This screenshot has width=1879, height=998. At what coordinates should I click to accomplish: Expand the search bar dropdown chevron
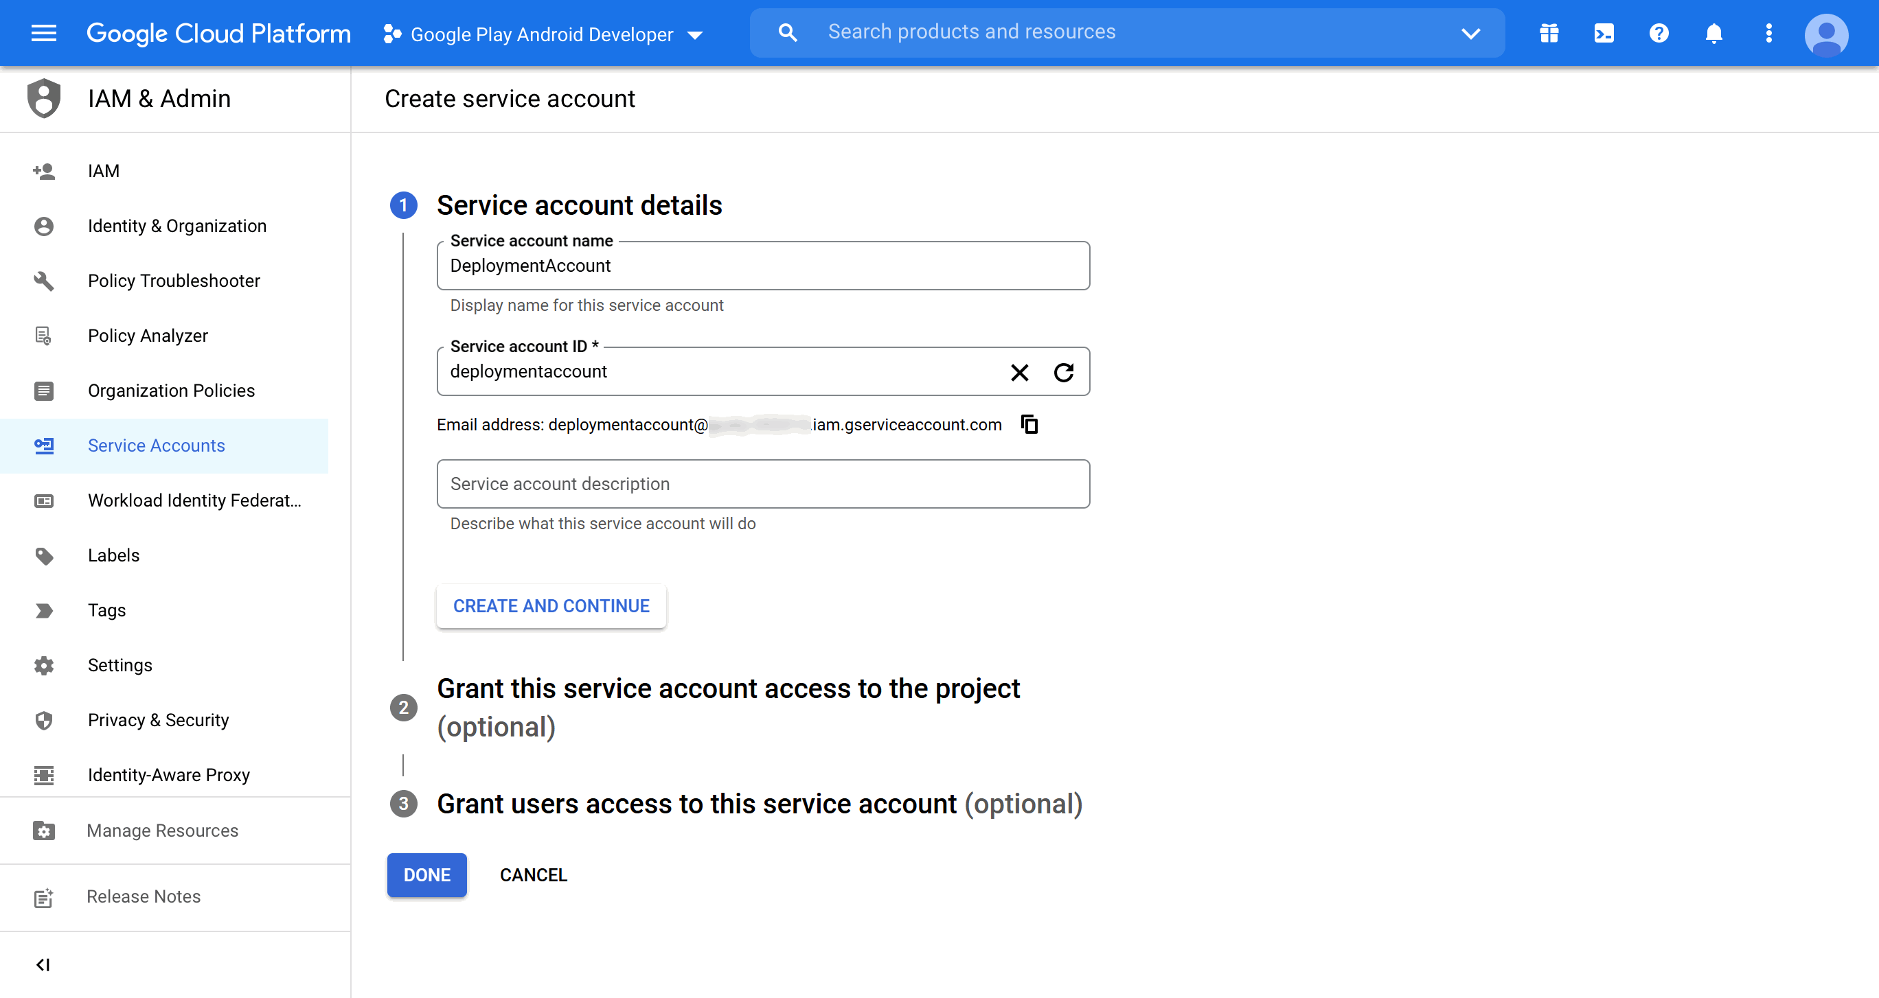tap(1470, 33)
